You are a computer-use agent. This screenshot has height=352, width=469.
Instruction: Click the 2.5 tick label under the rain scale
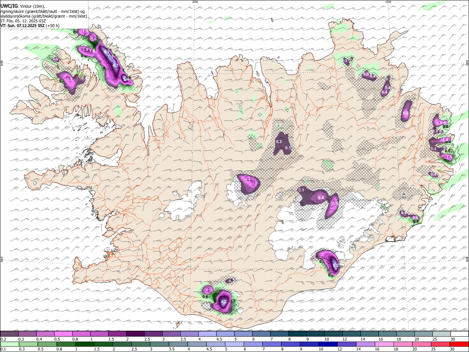coord(134,349)
